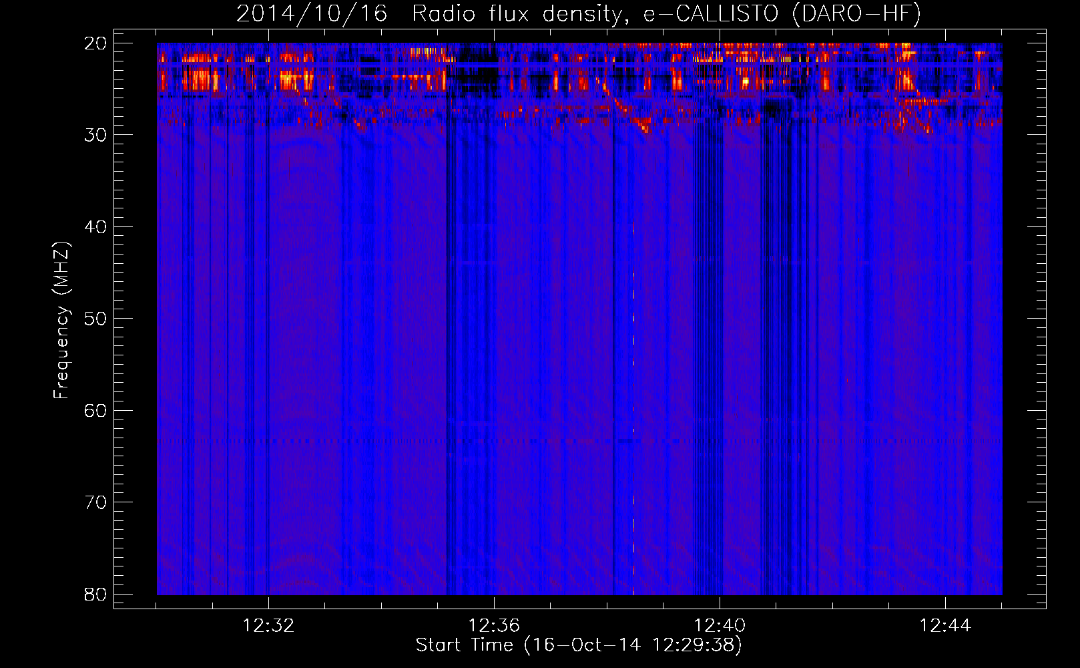Image resolution: width=1080 pixels, height=668 pixels.
Task: Click the 'Frequency (MHZ)' axis label
Action: (x=62, y=321)
